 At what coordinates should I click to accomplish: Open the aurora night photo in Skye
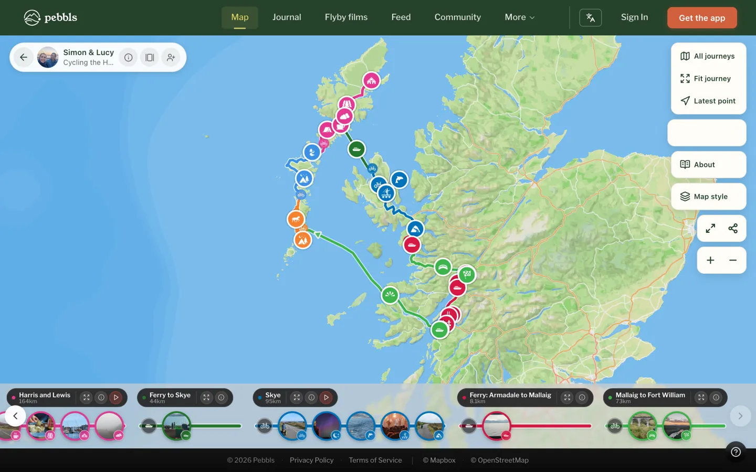[327, 425]
